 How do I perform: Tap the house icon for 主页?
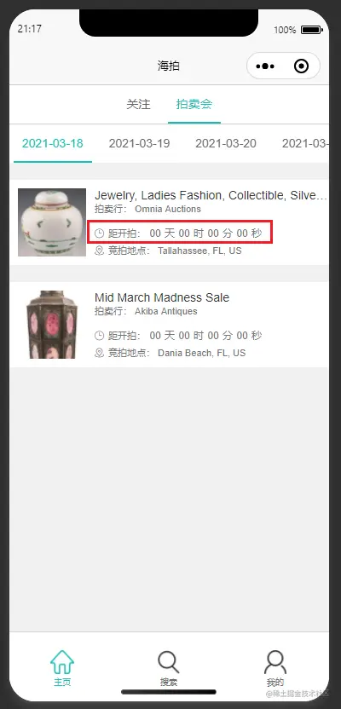point(62,662)
